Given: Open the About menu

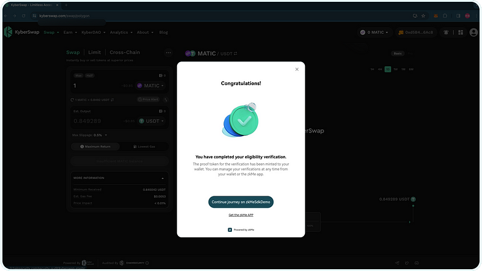Looking at the screenshot, I should coord(145,33).
